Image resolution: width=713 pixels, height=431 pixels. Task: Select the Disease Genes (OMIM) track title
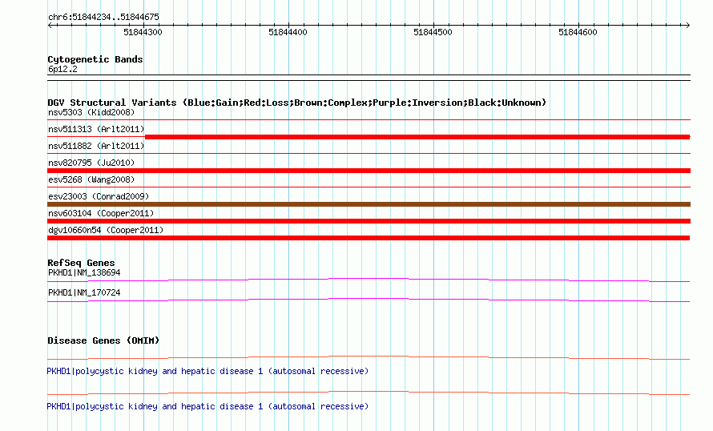tap(103, 340)
